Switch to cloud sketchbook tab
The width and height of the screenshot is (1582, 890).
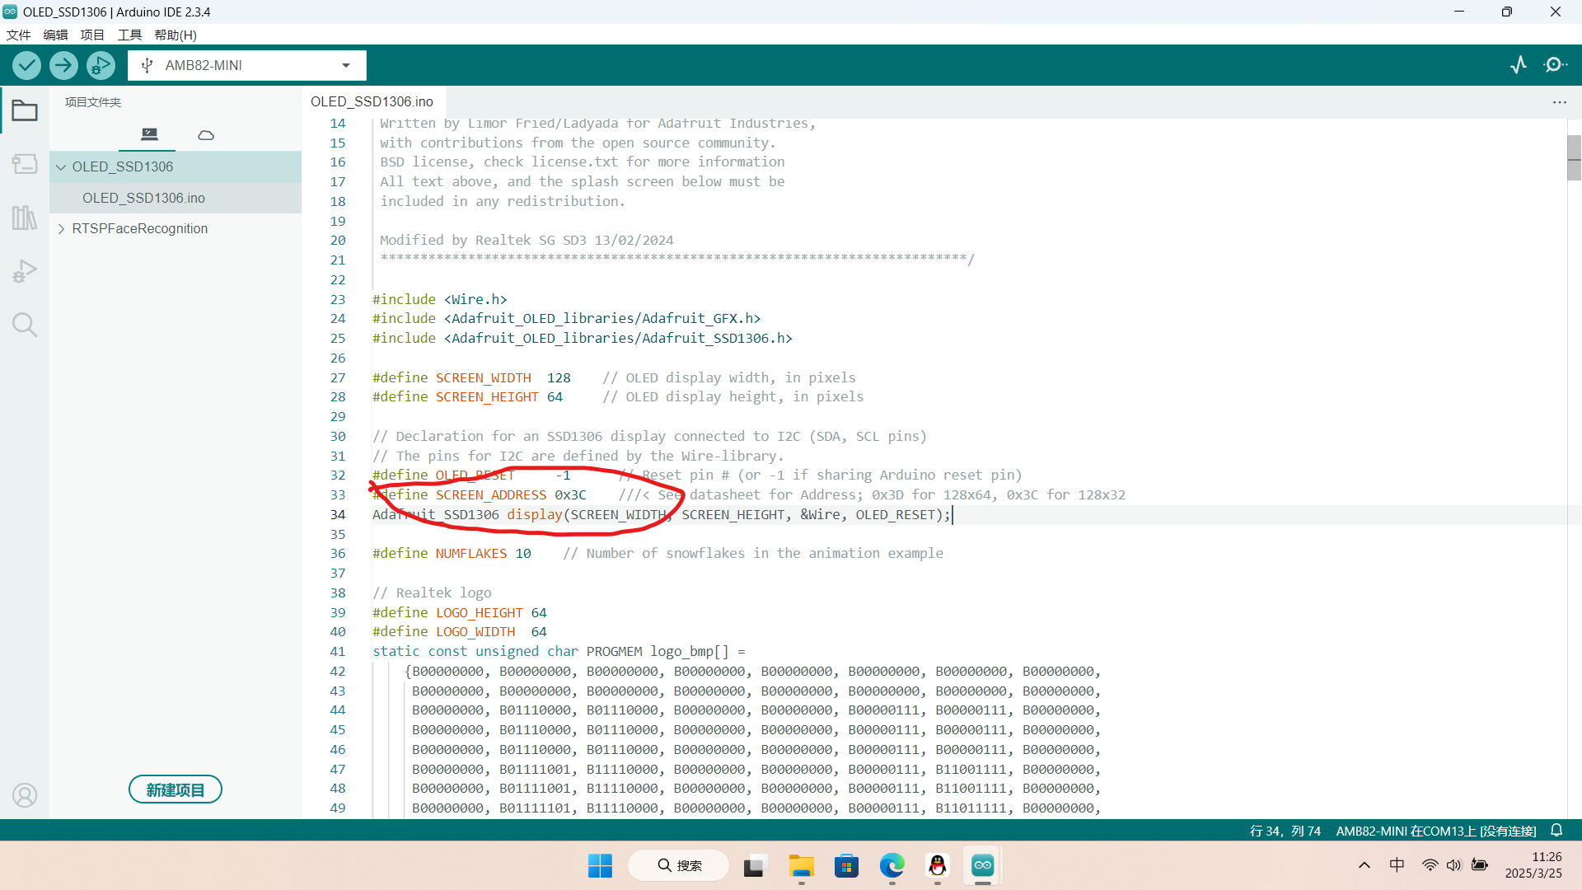point(206,134)
